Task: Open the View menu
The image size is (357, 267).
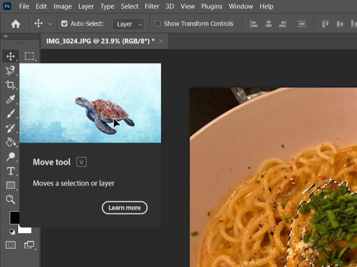Action: point(188,6)
